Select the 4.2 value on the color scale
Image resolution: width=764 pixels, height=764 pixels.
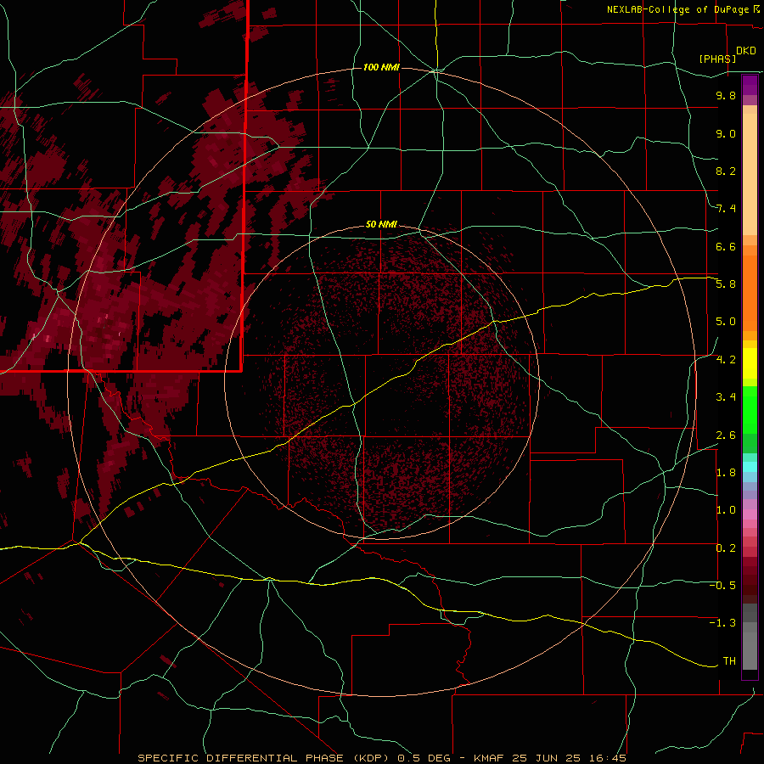click(726, 360)
